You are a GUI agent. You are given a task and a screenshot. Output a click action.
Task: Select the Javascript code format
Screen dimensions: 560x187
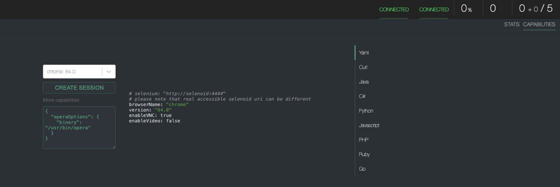(x=369, y=125)
